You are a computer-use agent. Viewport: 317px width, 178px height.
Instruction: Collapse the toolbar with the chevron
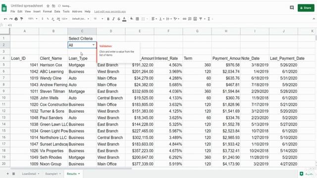pyautogui.click(x=314, y=19)
